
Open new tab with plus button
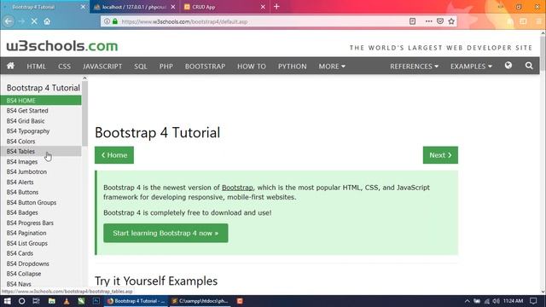click(x=276, y=7)
